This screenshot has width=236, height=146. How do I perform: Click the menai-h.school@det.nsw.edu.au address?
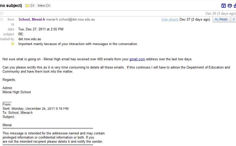(70, 19)
